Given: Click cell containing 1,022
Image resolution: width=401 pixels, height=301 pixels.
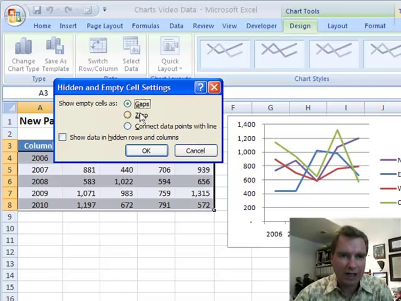Looking at the screenshot, I should tap(119, 181).
